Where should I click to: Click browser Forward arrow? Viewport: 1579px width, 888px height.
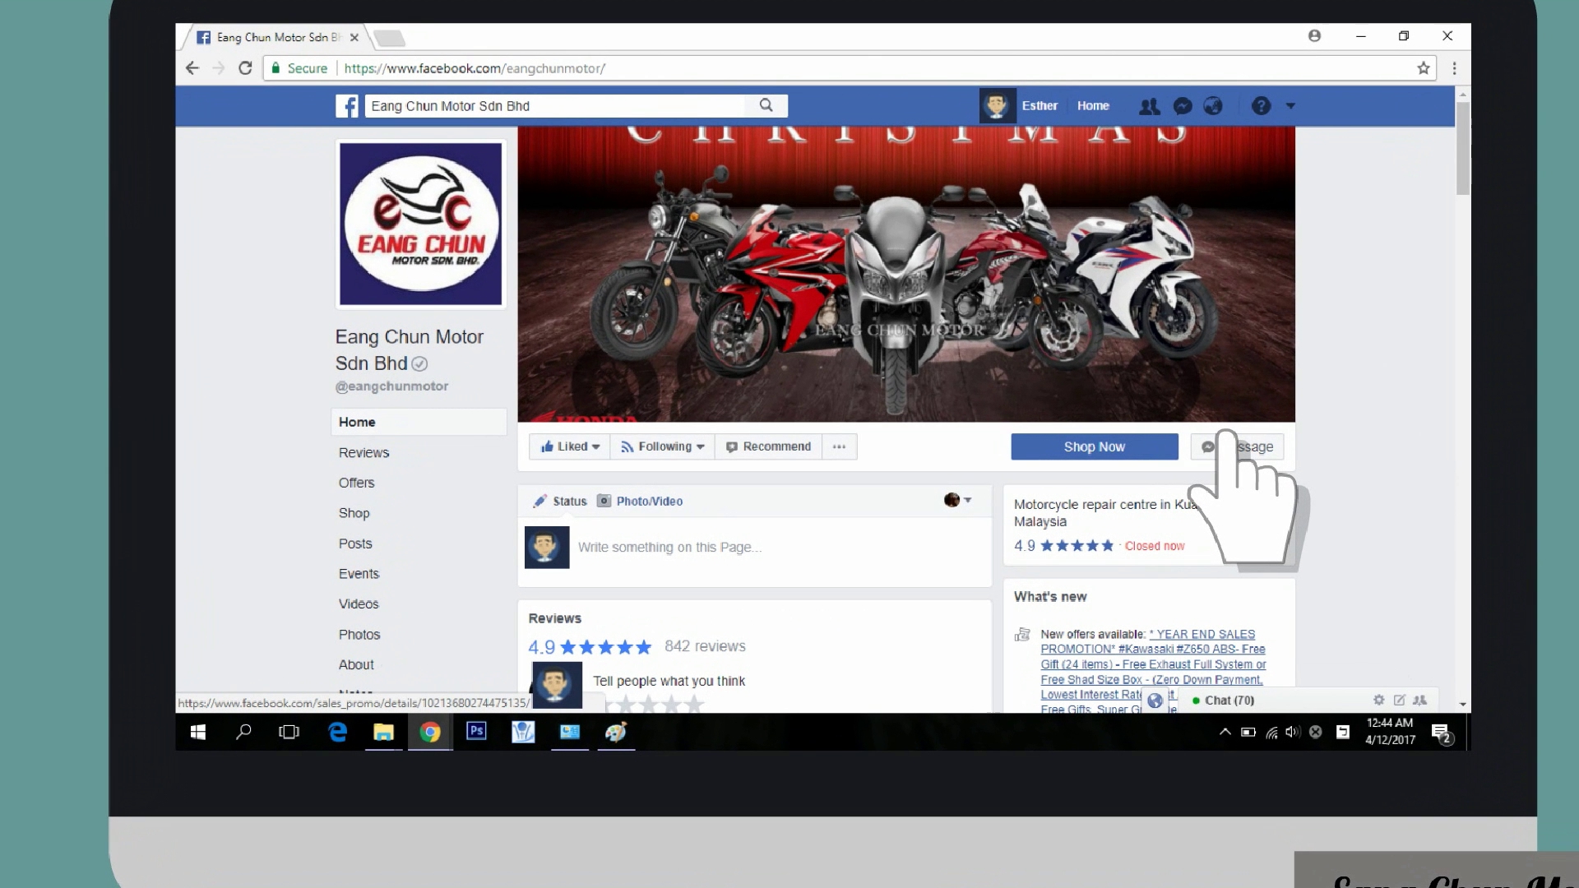[x=218, y=68]
